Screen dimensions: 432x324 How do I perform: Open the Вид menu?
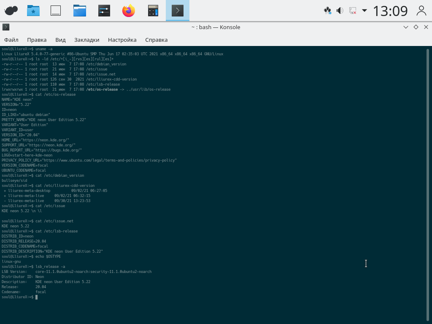pyautogui.click(x=60, y=40)
